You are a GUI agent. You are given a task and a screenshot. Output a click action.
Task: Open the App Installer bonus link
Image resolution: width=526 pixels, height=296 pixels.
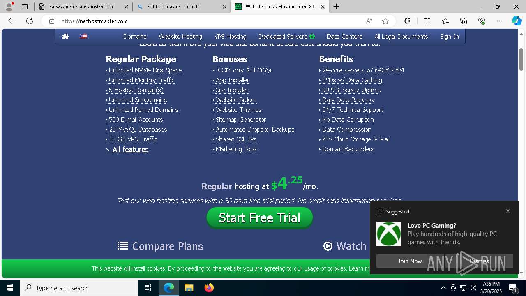[231, 80]
